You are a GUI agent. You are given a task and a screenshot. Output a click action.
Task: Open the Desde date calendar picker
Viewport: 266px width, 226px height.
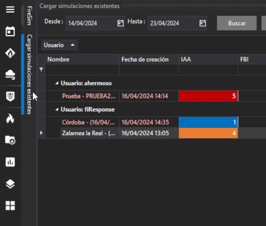[x=120, y=23]
